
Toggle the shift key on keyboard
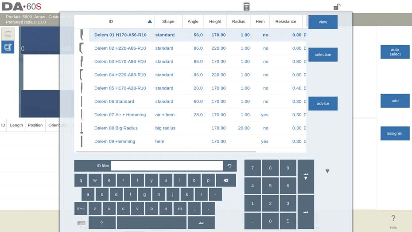[102, 223]
